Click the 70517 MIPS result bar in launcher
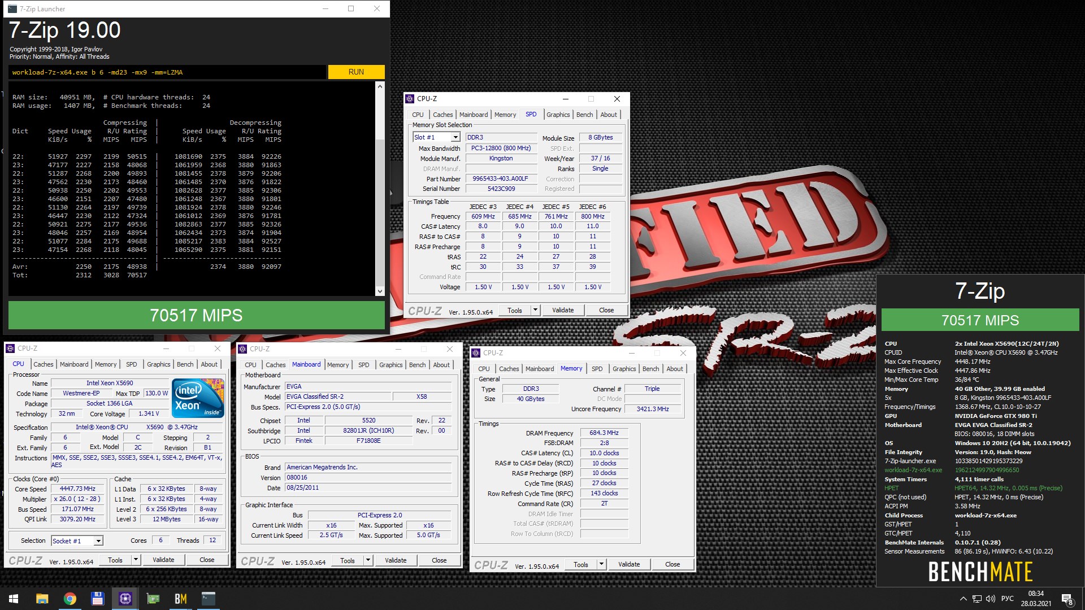1085x610 pixels. tap(196, 315)
